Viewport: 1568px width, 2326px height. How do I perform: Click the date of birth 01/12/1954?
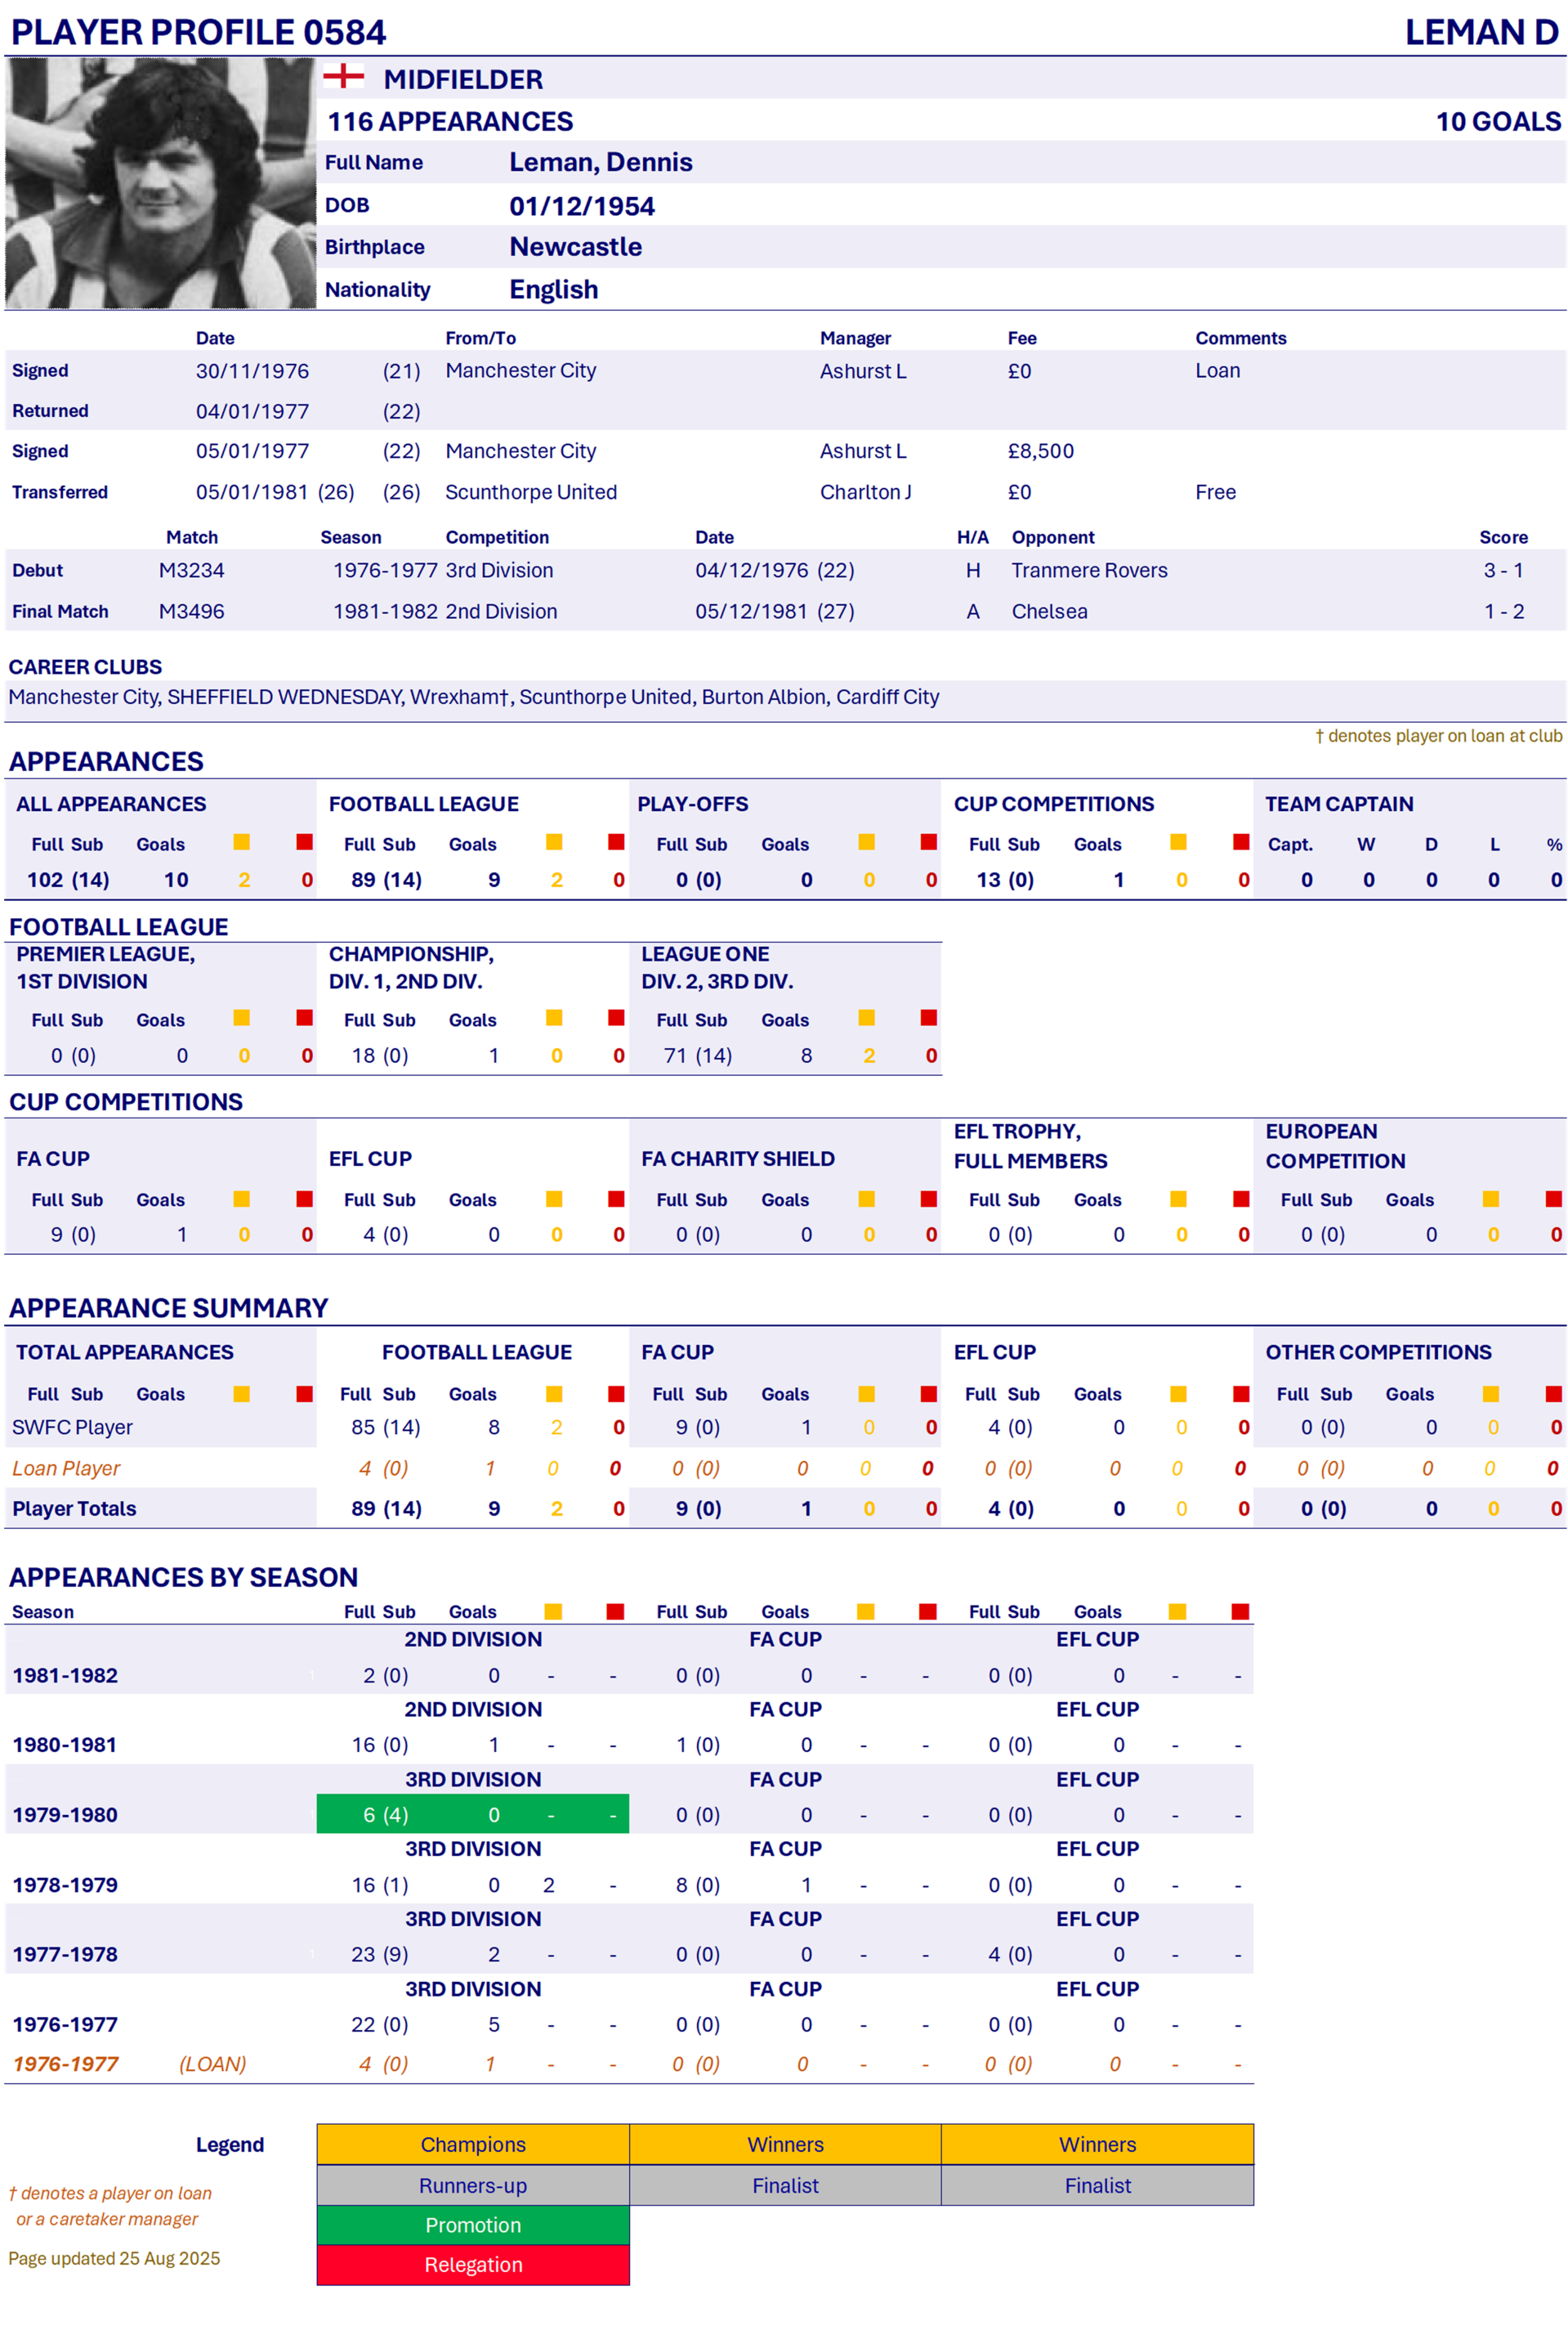pos(582,206)
